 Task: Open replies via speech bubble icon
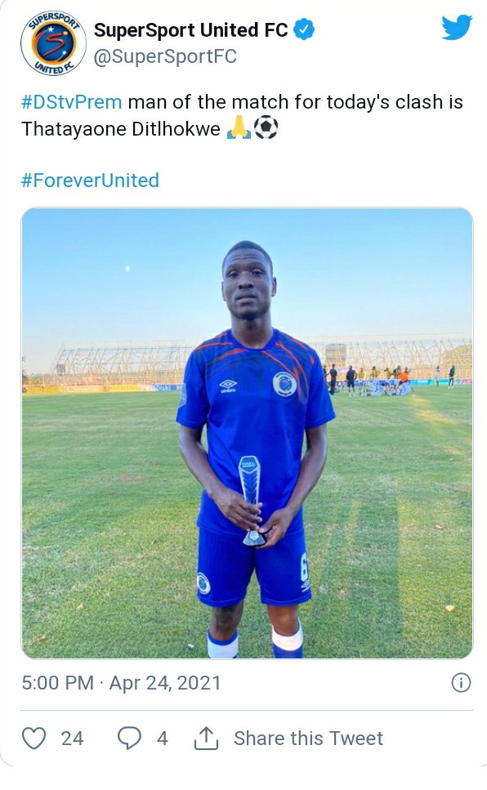coord(130,738)
